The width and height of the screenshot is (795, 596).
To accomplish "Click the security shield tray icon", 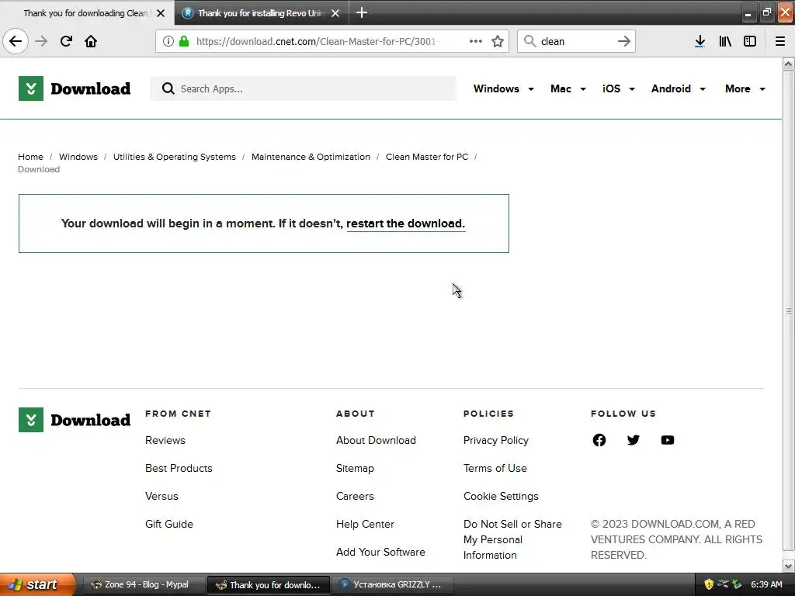I will tap(709, 584).
